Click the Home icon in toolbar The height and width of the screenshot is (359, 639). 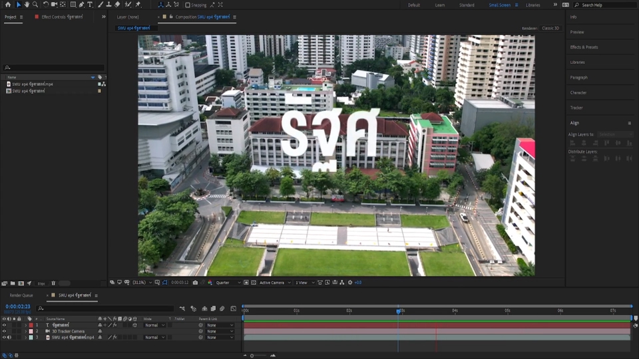coord(8,5)
